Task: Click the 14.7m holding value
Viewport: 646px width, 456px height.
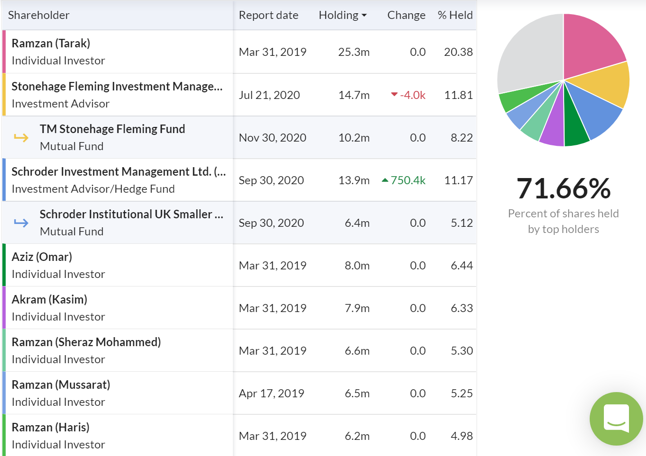Action: coord(354,95)
